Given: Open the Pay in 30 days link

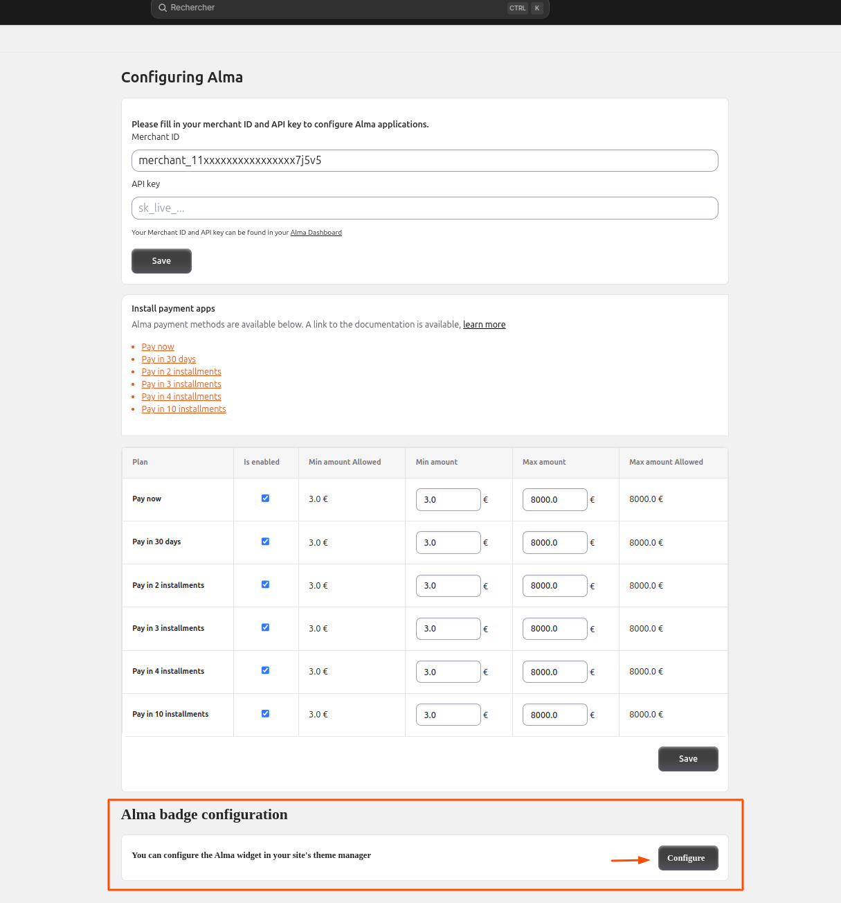Looking at the screenshot, I should tap(169, 359).
